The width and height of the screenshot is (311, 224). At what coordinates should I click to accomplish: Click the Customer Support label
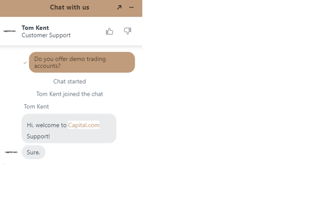(46, 35)
